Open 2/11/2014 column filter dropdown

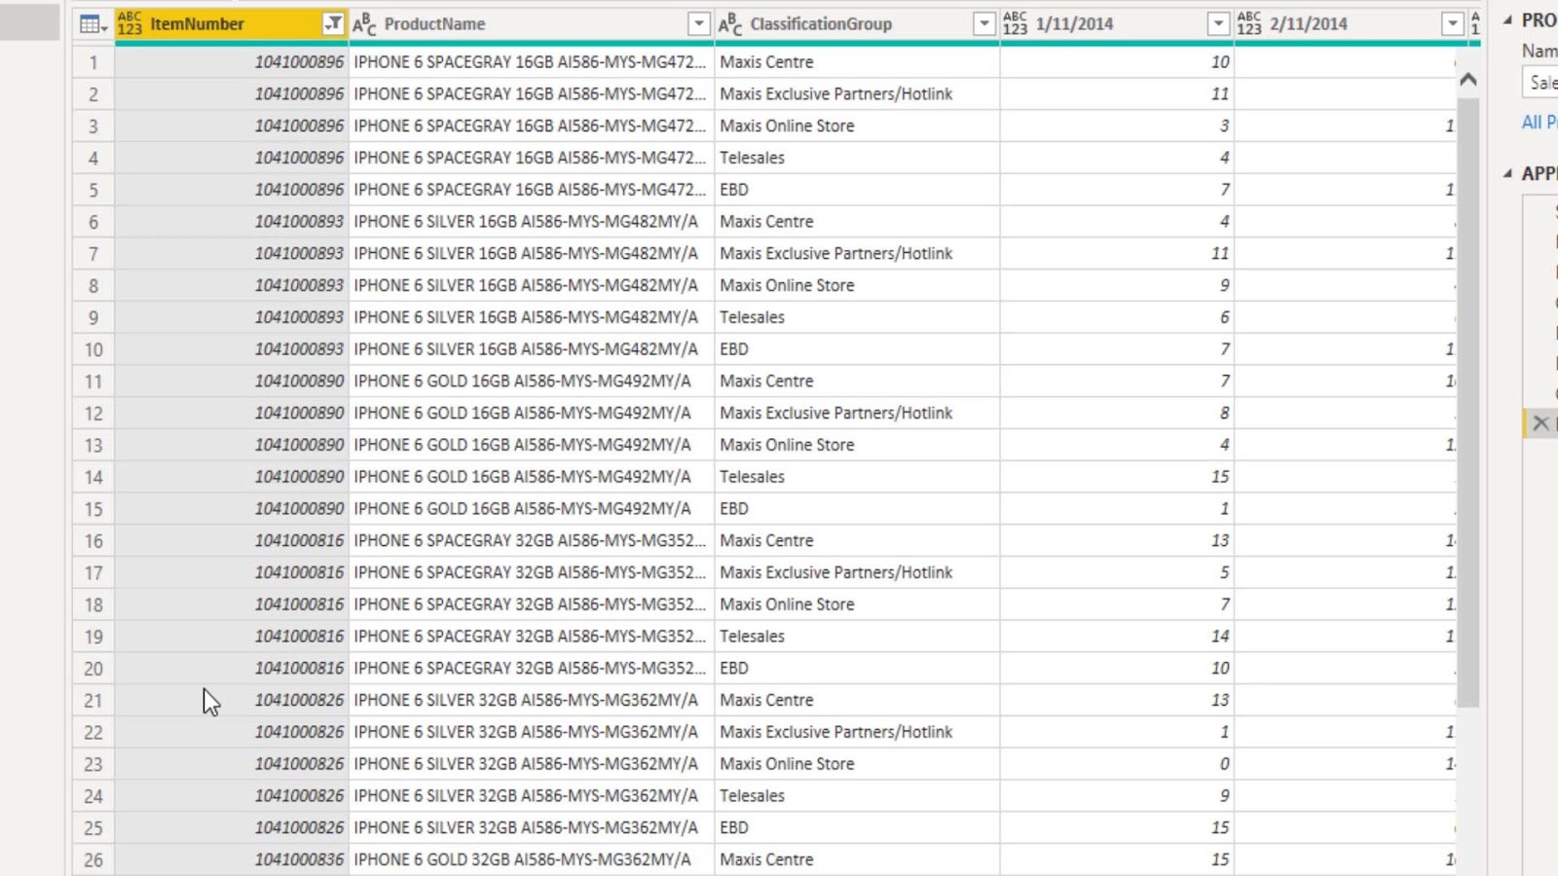1452,24
